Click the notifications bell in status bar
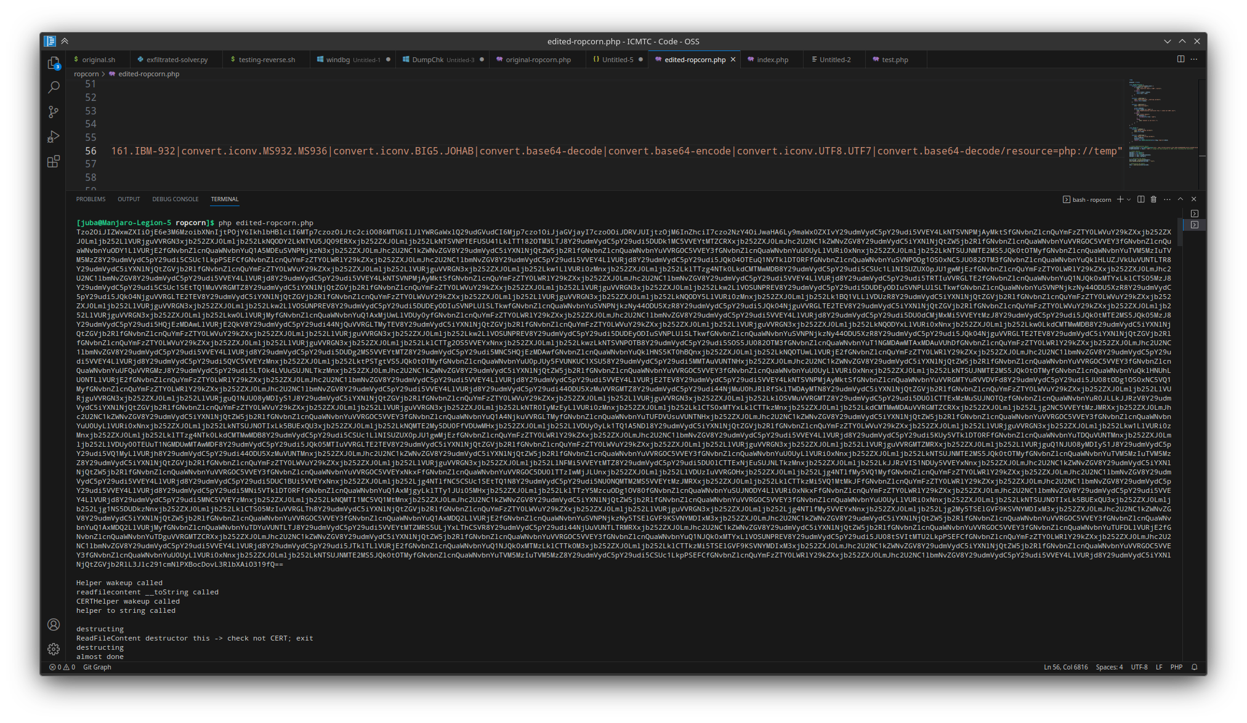Screen dimensions: 1247x723 click(1194, 667)
